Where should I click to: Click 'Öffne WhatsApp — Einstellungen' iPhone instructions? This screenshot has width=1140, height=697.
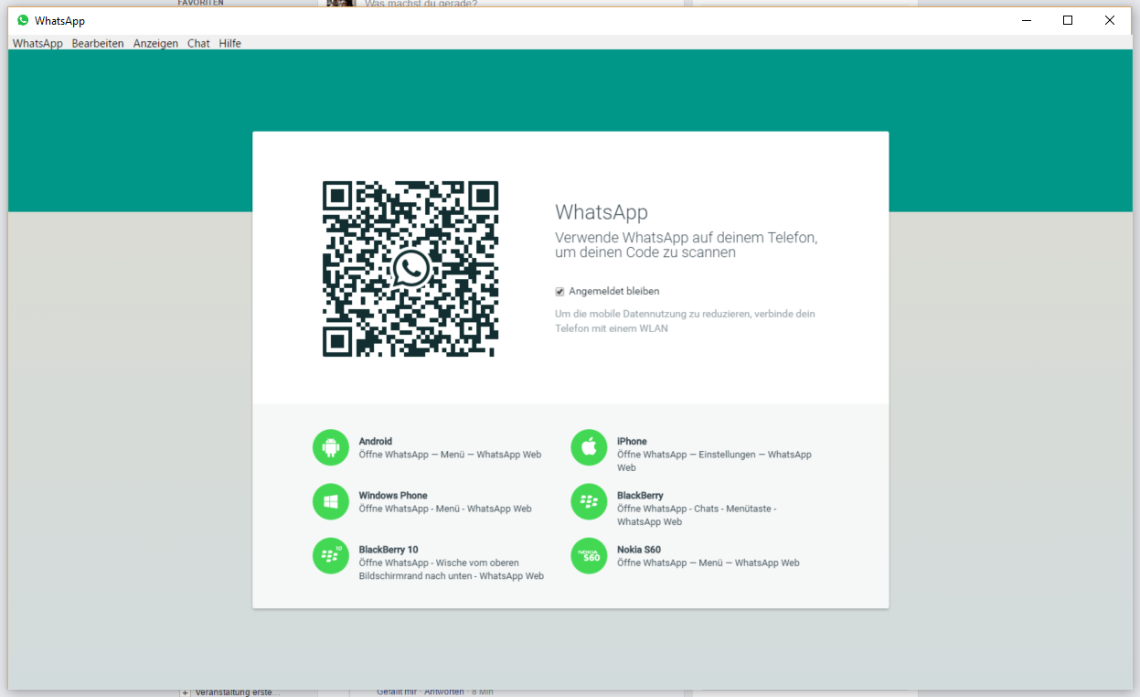(714, 461)
